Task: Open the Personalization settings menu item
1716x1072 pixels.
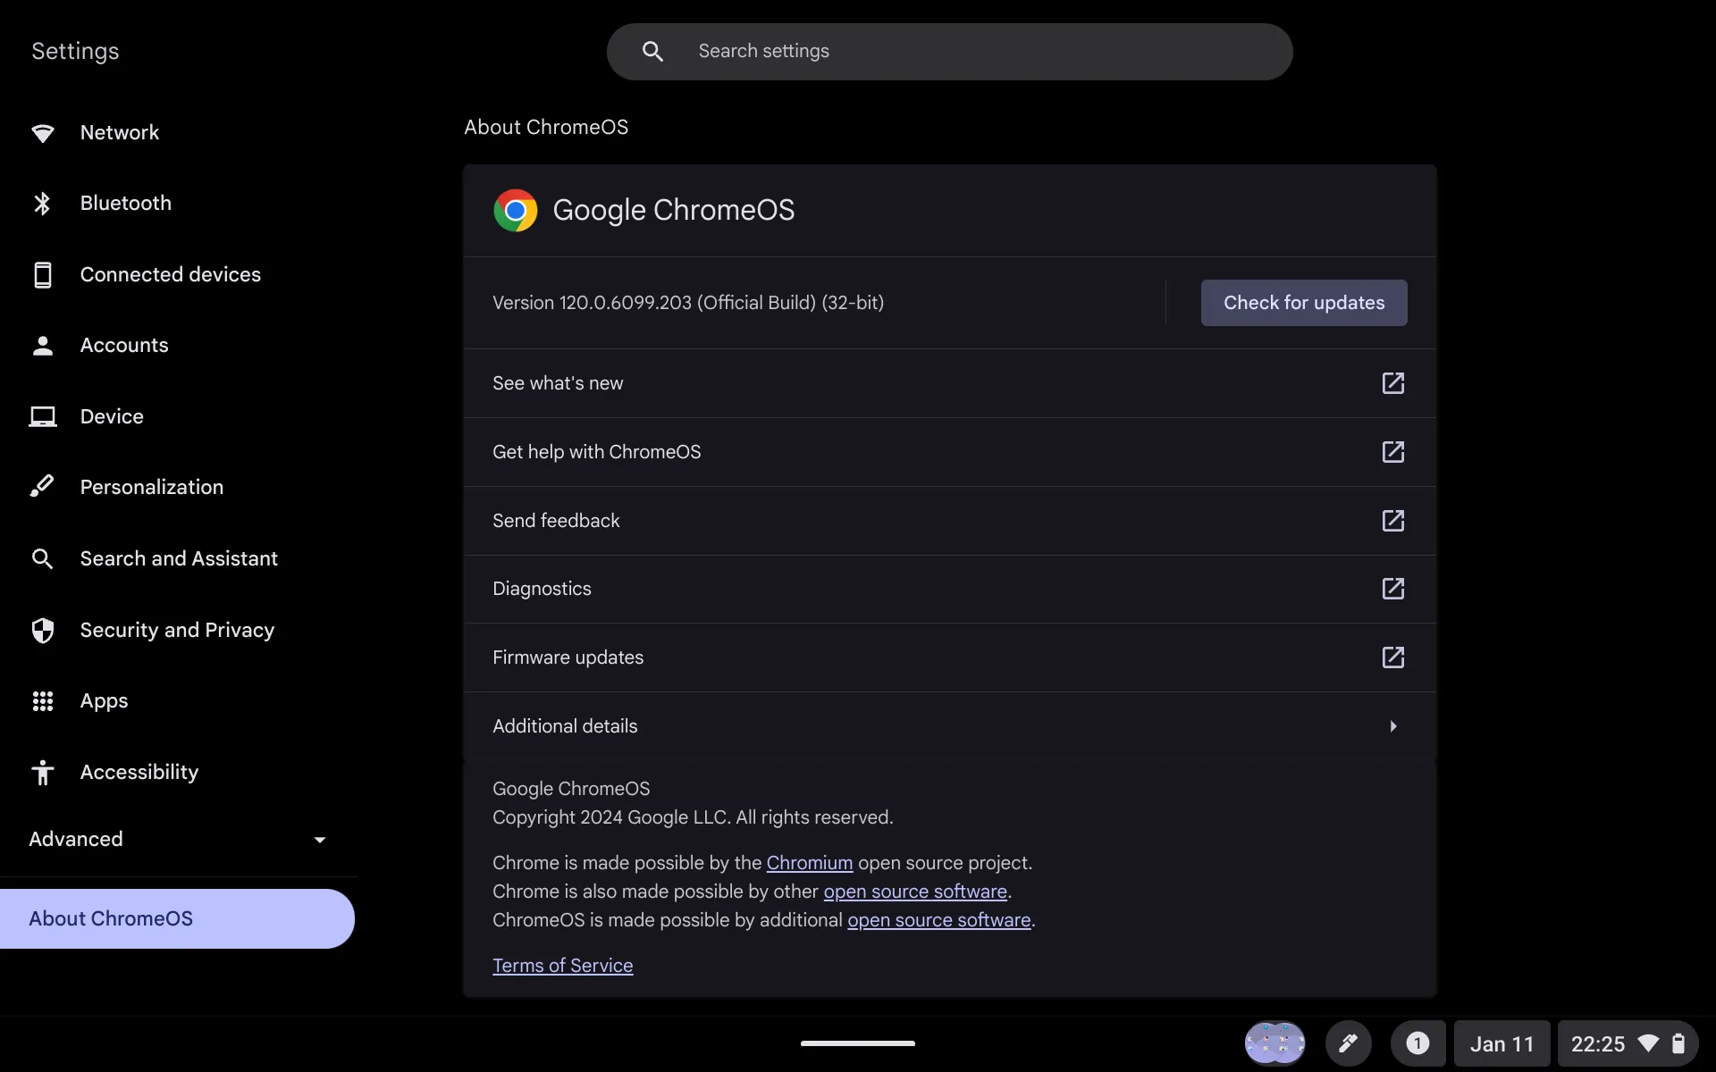Action: point(151,488)
